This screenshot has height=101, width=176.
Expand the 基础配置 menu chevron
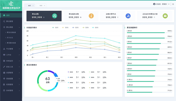point(19,78)
